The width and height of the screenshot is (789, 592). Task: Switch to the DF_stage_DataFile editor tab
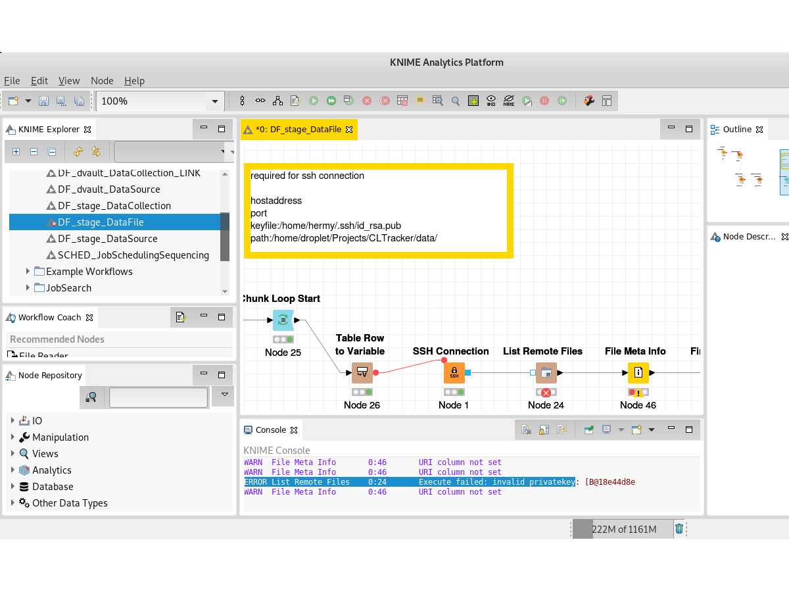pyautogui.click(x=299, y=130)
